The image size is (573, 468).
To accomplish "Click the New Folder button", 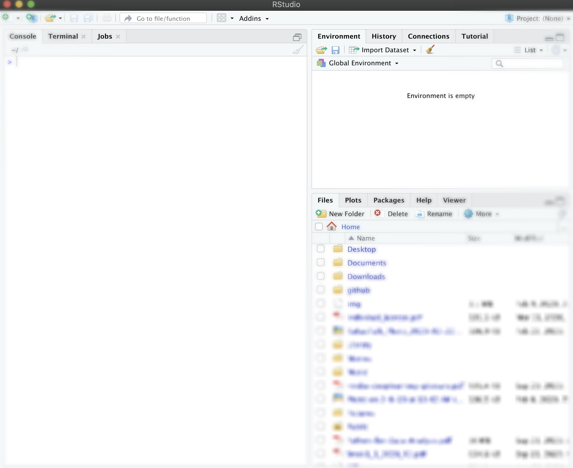I will (x=340, y=214).
